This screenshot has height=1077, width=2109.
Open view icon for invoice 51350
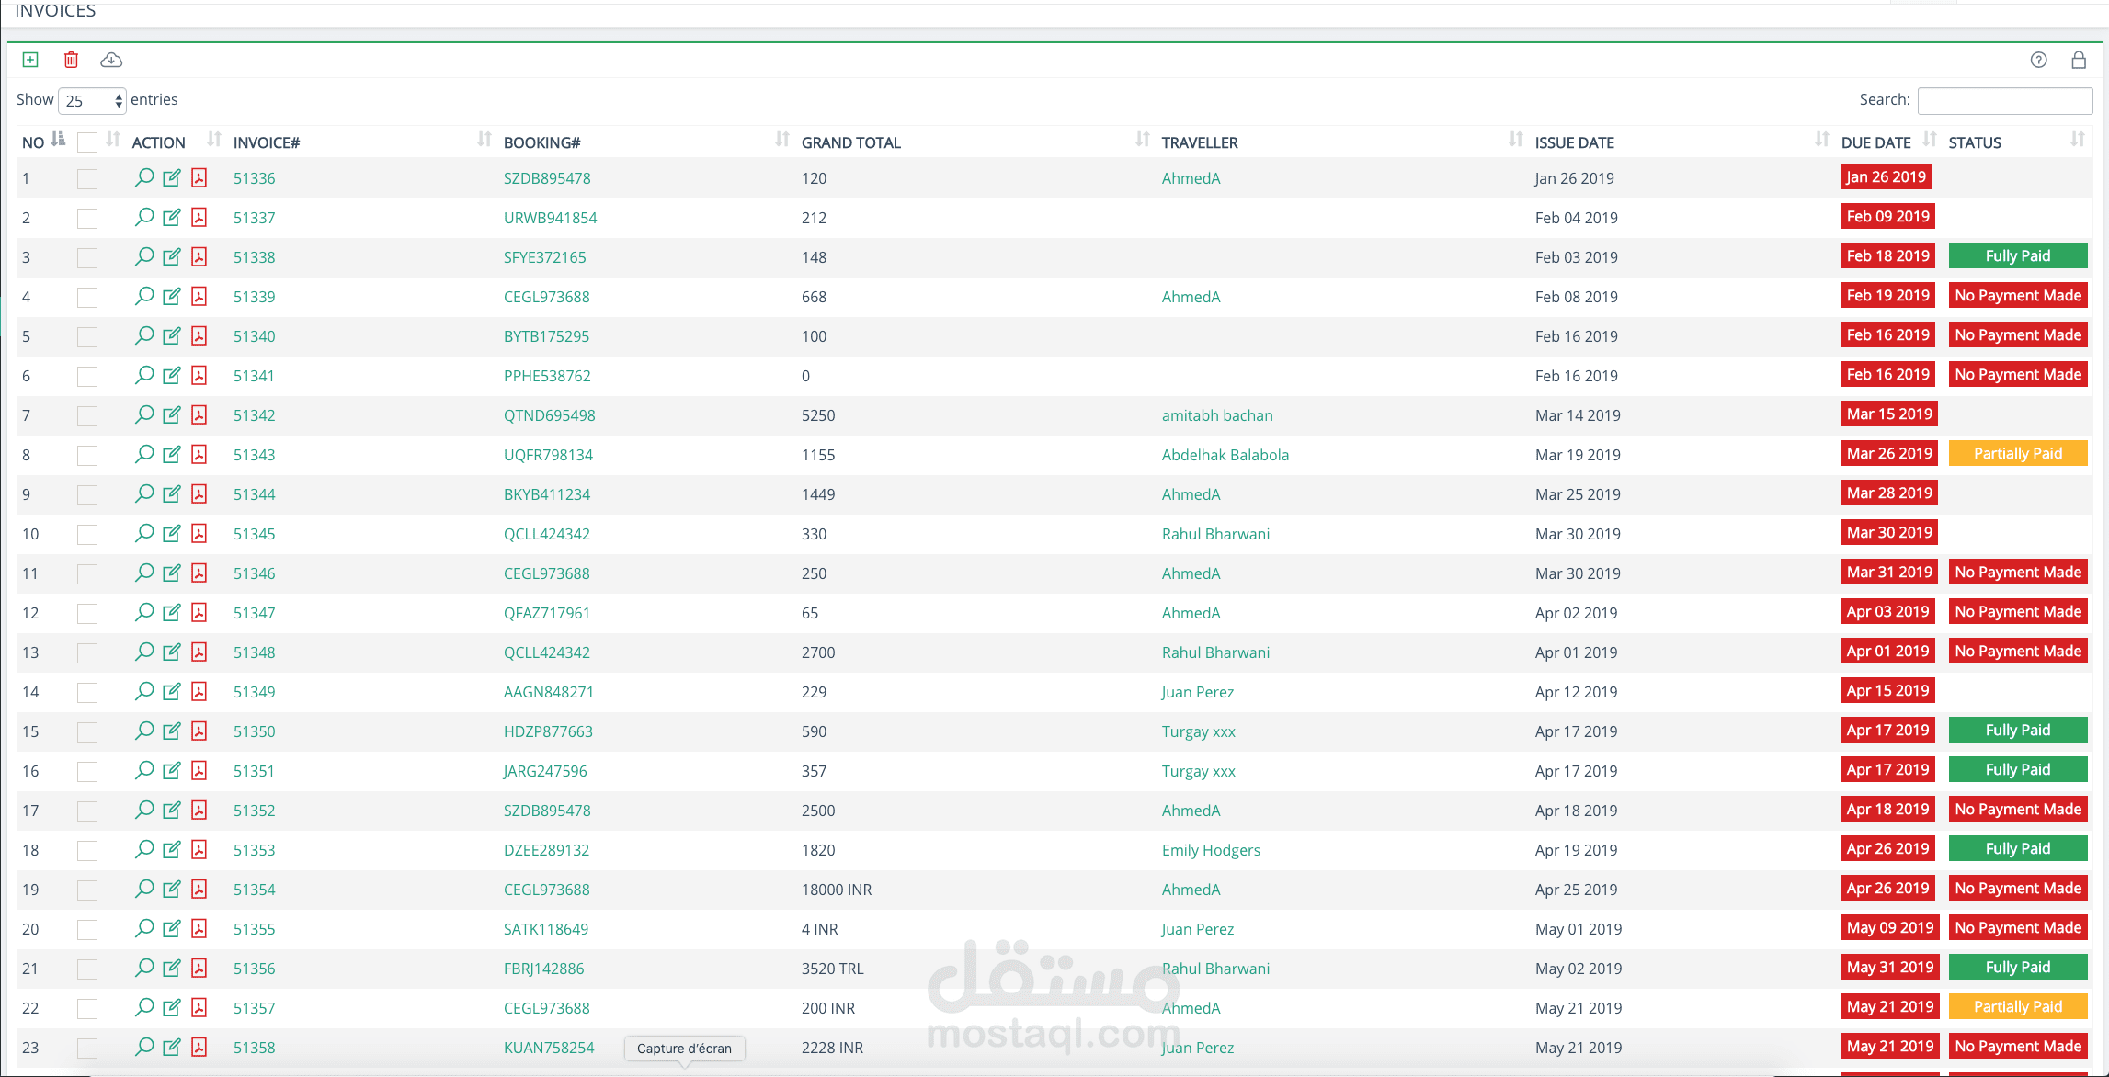(144, 731)
